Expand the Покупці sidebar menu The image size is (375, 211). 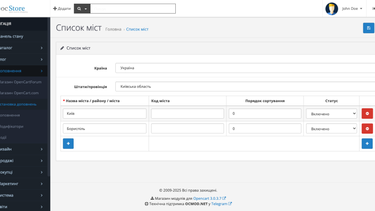pos(24,172)
